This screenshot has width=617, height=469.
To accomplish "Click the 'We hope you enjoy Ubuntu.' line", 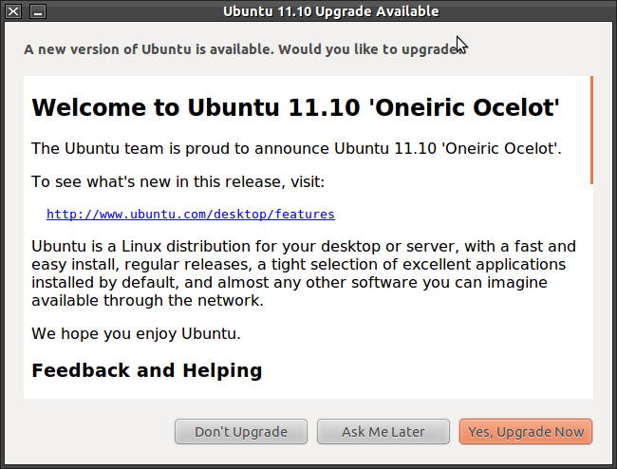I will tap(136, 333).
